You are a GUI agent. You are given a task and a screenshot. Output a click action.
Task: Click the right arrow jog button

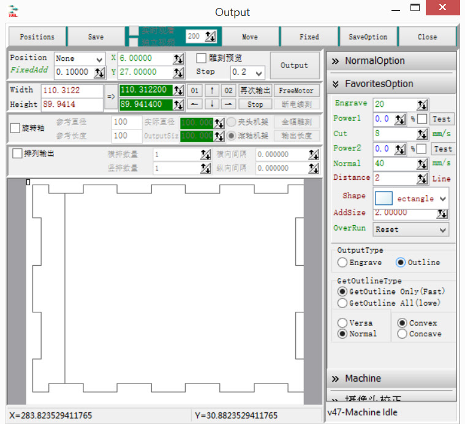229,104
